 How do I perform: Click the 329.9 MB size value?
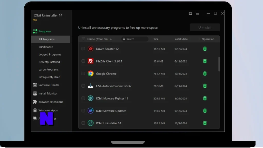click(159, 98)
